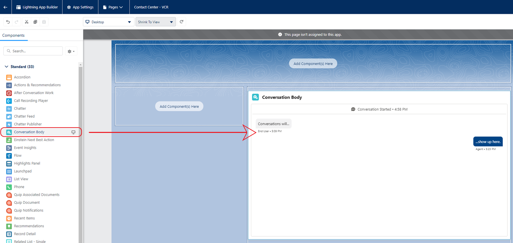Click the Accordion component icon
Viewport: 513px width, 243px height.
click(x=9, y=77)
